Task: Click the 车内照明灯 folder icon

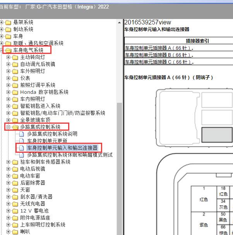Action: 15,99
